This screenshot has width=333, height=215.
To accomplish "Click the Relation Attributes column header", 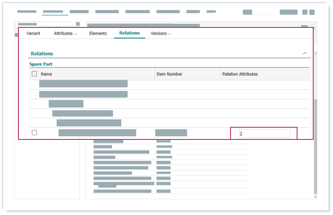I will click(240, 74).
